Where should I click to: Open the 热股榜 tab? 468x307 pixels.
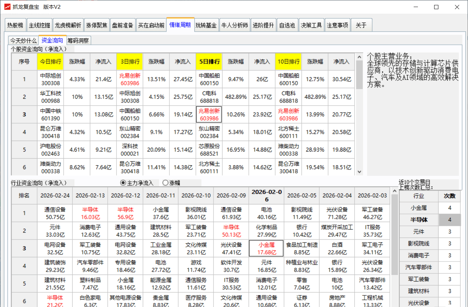[16, 25]
